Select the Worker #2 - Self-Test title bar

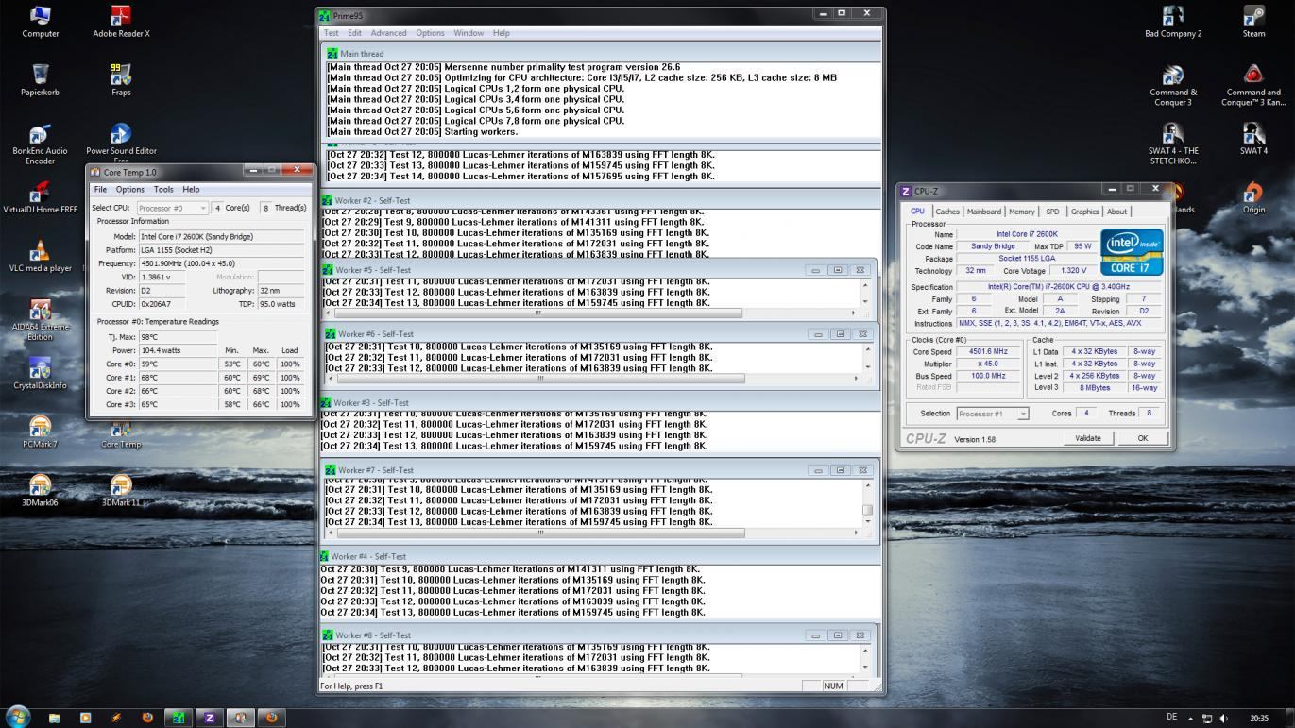point(601,200)
